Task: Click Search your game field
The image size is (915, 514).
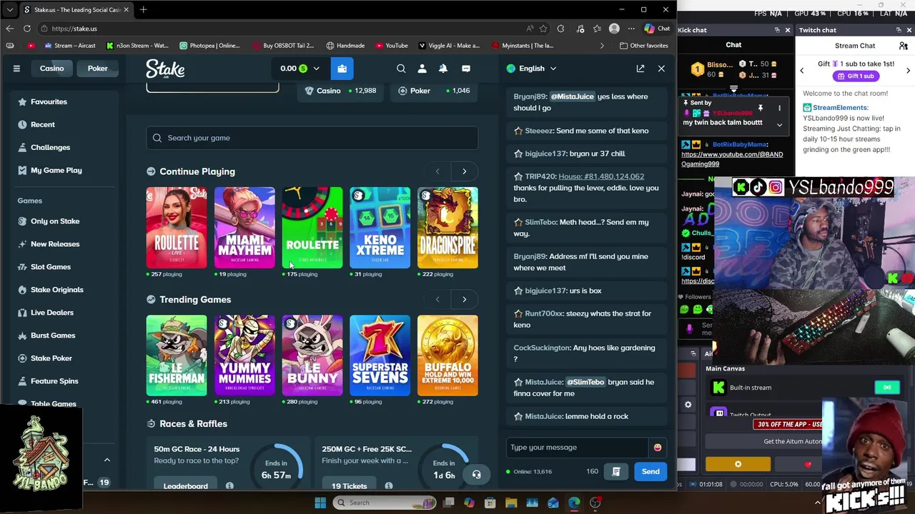Action: pos(312,138)
